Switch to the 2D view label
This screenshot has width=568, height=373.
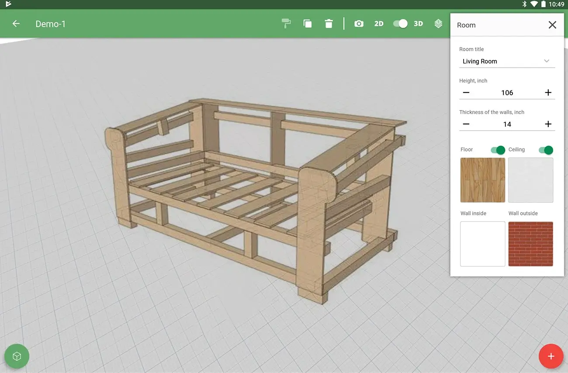[x=379, y=24]
